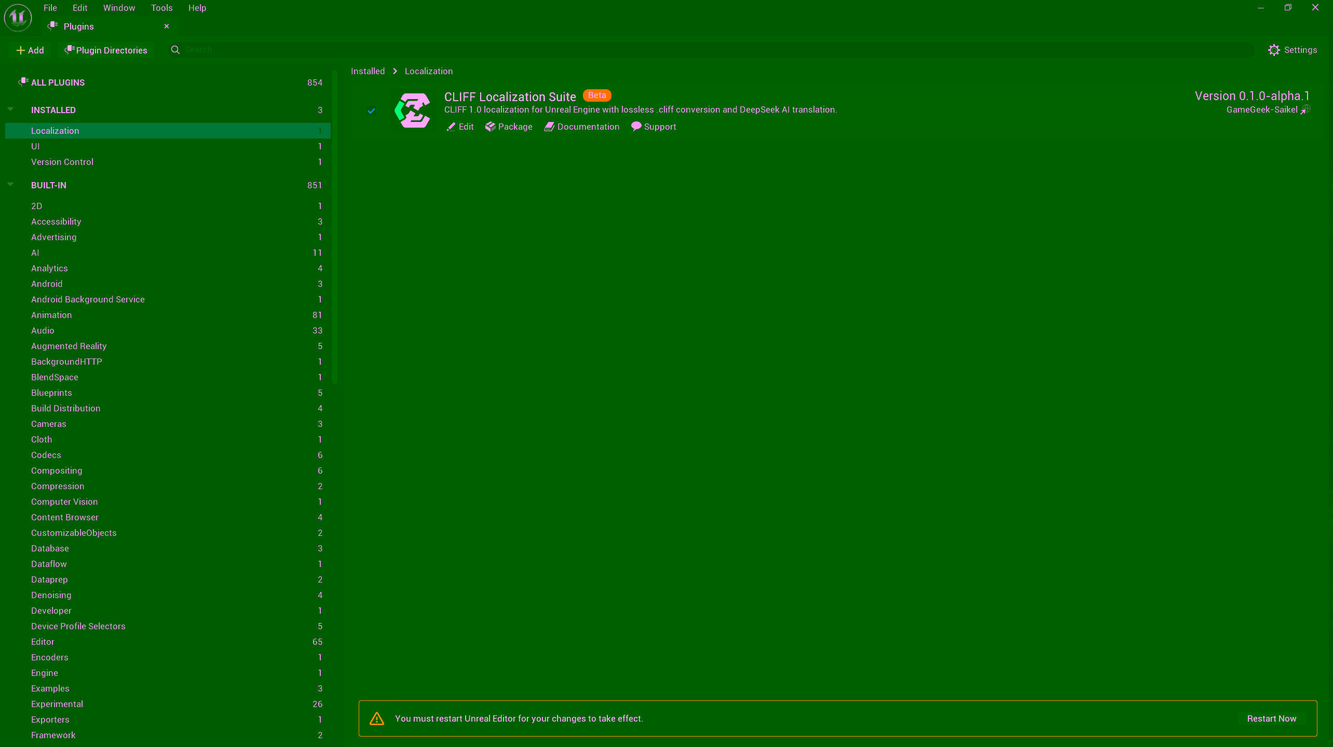The image size is (1333, 747).
Task: Select the Augmented Reality category
Action: pos(168,346)
